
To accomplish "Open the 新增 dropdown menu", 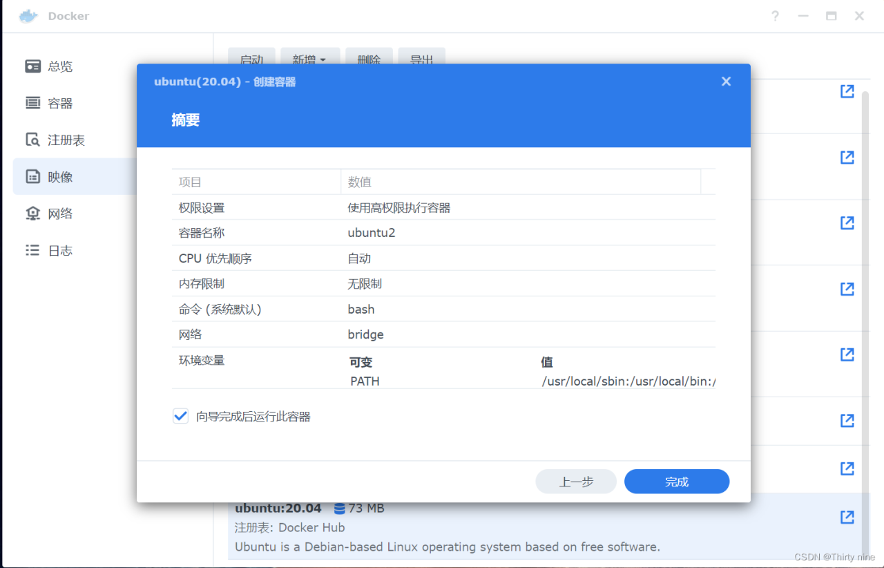I will coord(309,60).
